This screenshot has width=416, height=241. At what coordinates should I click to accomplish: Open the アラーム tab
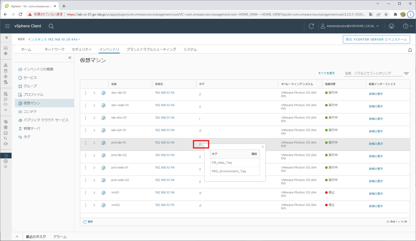pos(60,237)
